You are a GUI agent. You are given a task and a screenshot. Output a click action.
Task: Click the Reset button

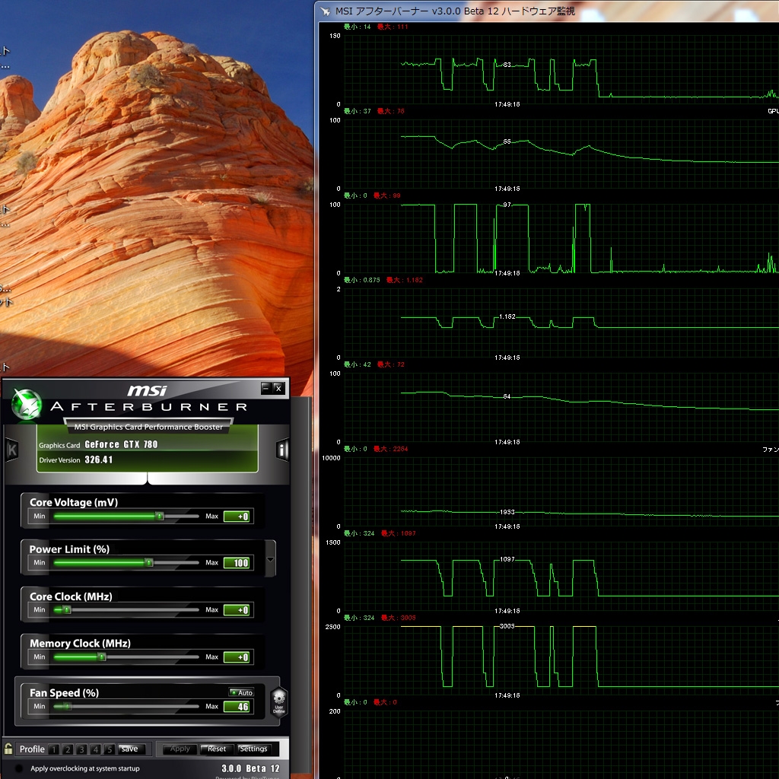tap(217, 749)
